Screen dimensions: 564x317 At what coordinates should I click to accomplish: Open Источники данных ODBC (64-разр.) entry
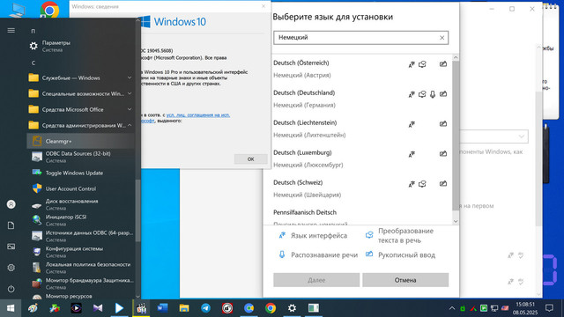click(x=81, y=236)
